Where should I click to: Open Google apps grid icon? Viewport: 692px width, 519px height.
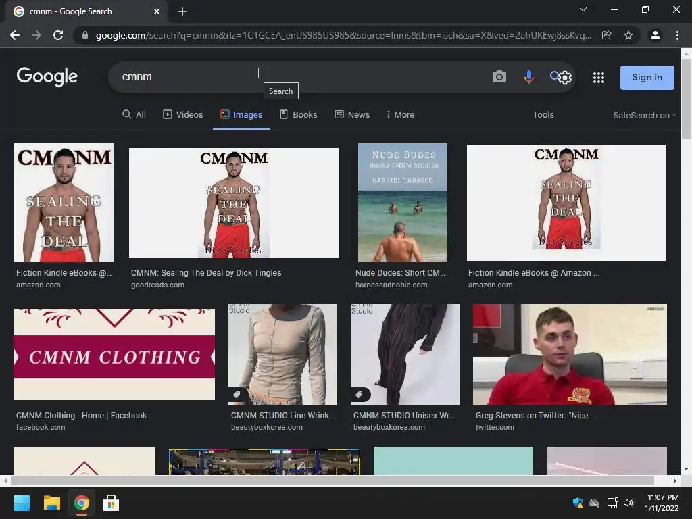pyautogui.click(x=599, y=78)
